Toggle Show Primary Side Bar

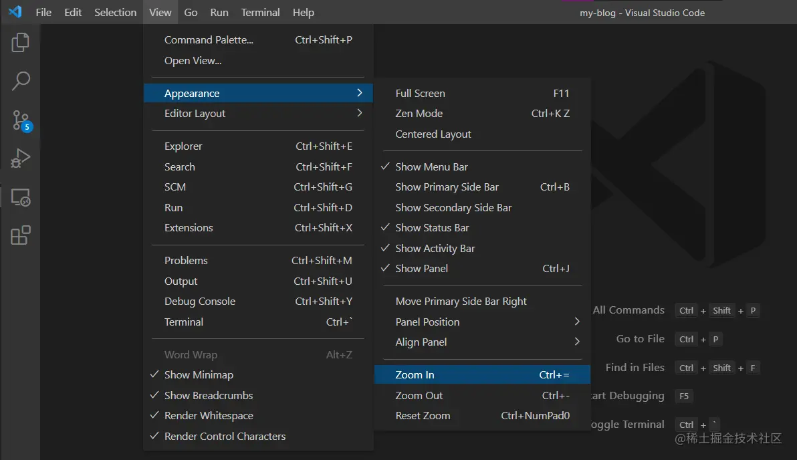[482, 187]
